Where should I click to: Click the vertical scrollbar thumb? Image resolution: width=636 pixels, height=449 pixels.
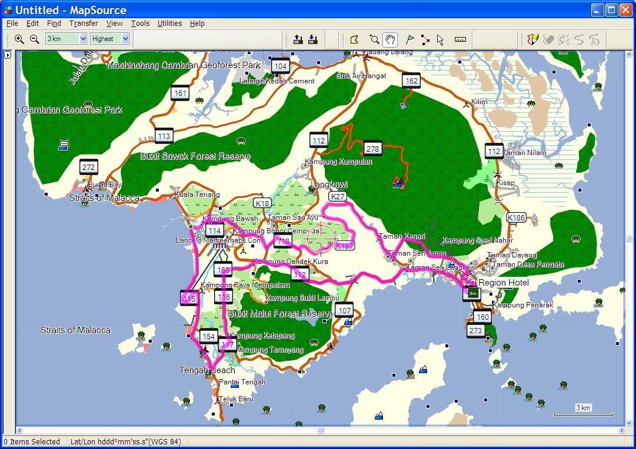pyautogui.click(x=629, y=239)
